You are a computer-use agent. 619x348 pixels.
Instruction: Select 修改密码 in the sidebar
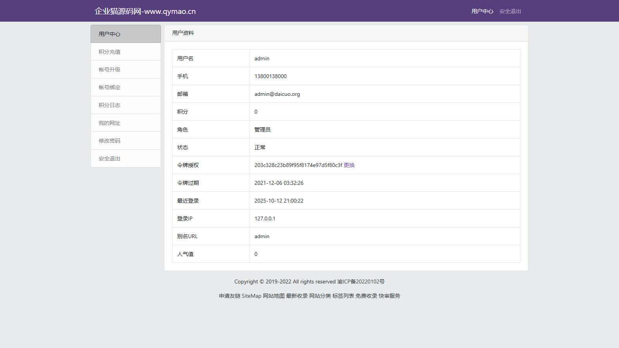(109, 141)
